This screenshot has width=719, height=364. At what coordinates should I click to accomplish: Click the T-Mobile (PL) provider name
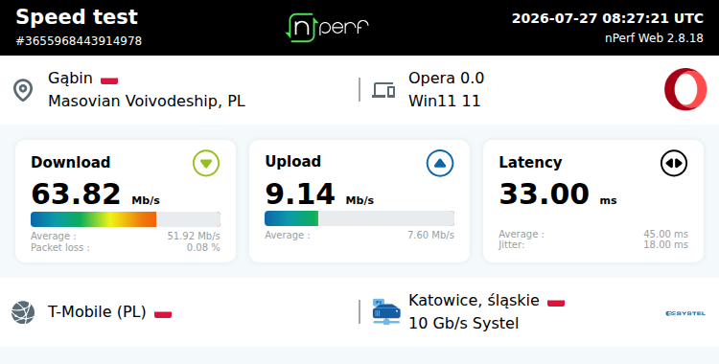point(97,311)
